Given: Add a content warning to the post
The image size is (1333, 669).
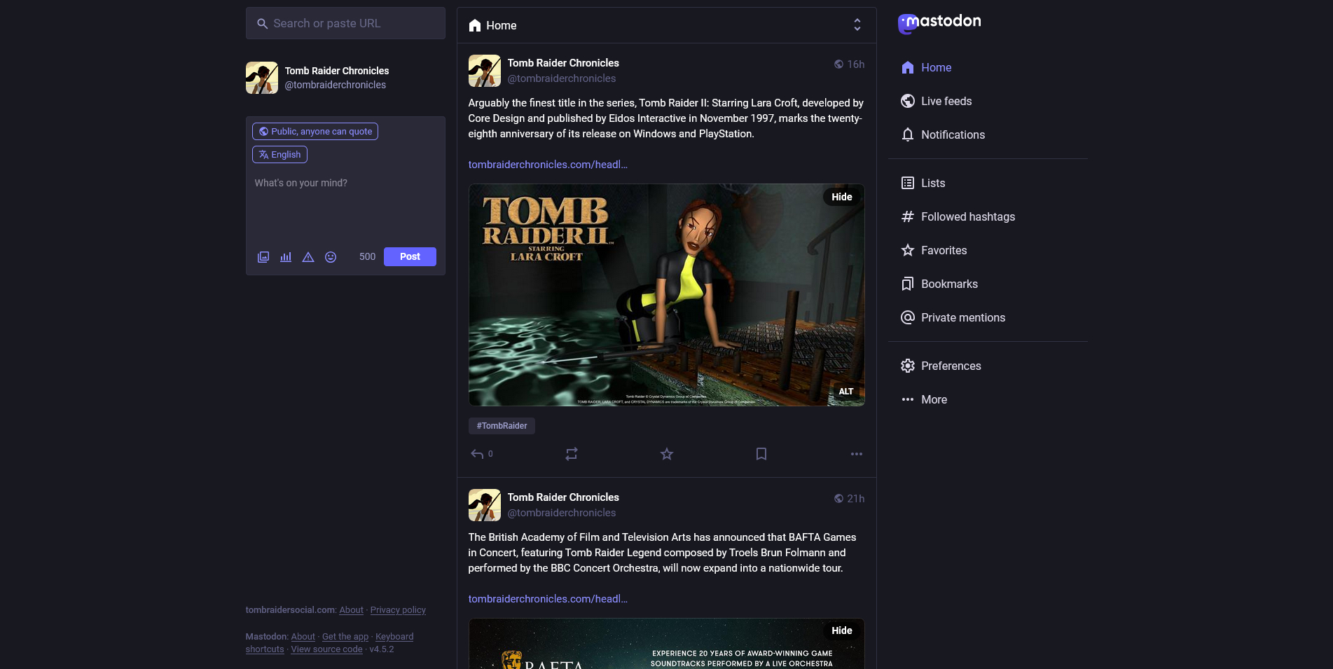Looking at the screenshot, I should (x=308, y=257).
